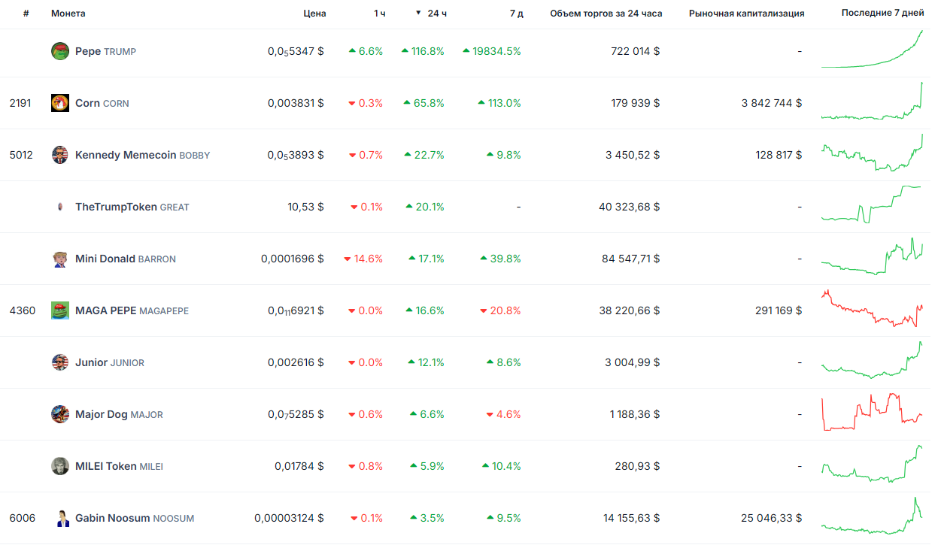
Task: Click the Pepe TRUMP coin logo
Action: (x=60, y=51)
